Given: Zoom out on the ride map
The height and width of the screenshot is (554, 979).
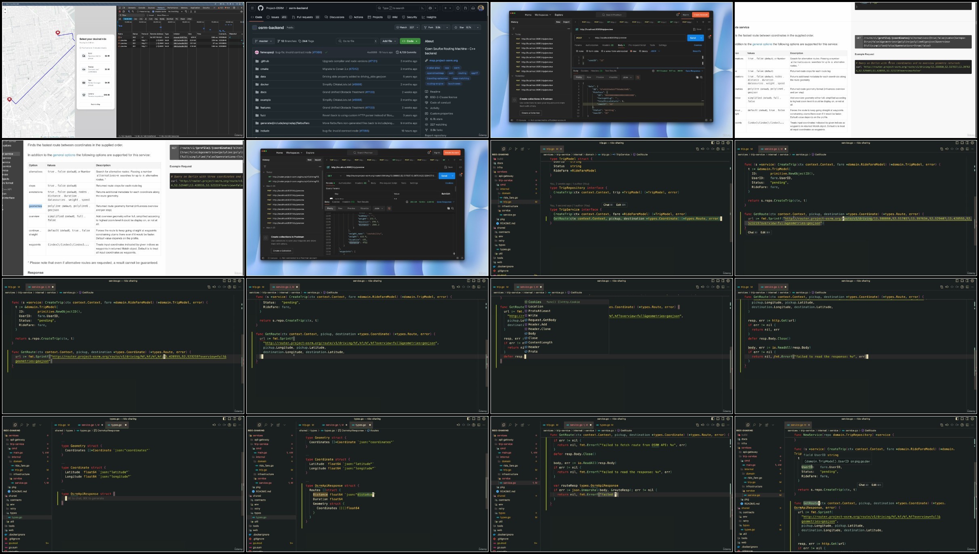Looking at the screenshot, I should (x=5, y=12).
